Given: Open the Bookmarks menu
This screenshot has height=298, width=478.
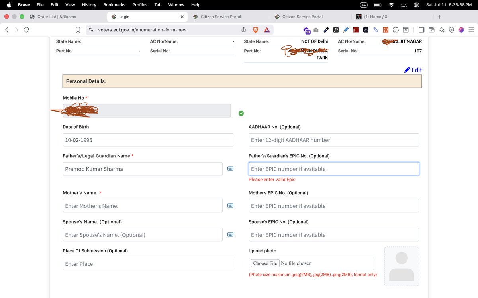Looking at the screenshot, I should click(114, 5).
